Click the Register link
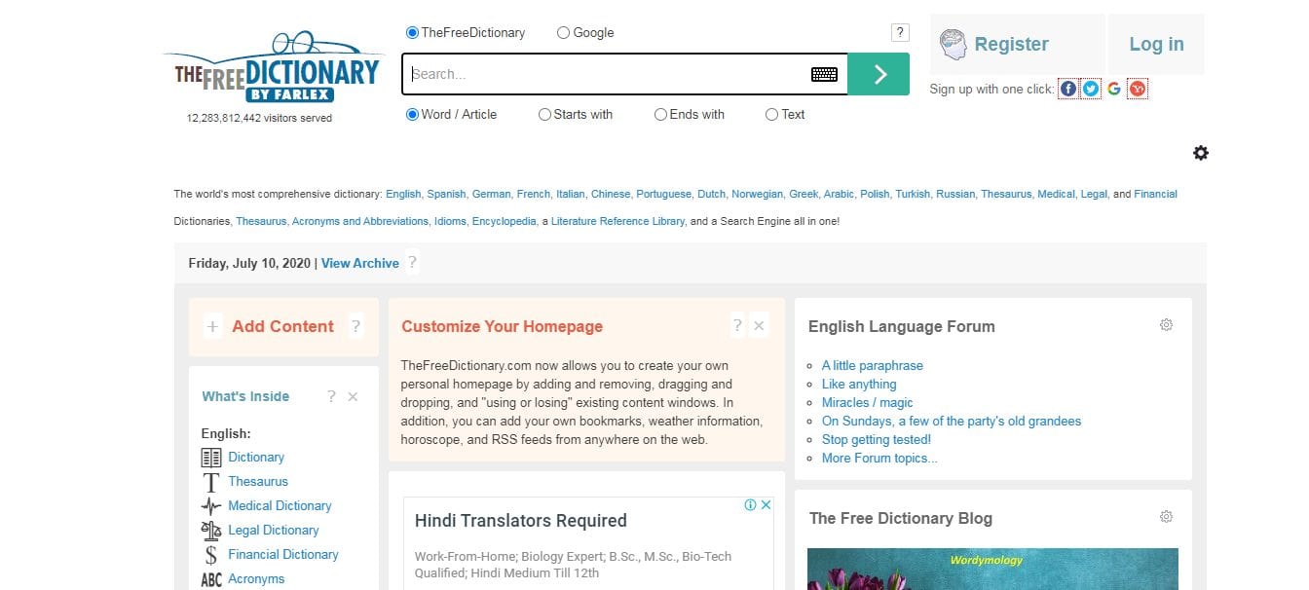The image size is (1309, 590). click(x=1011, y=44)
